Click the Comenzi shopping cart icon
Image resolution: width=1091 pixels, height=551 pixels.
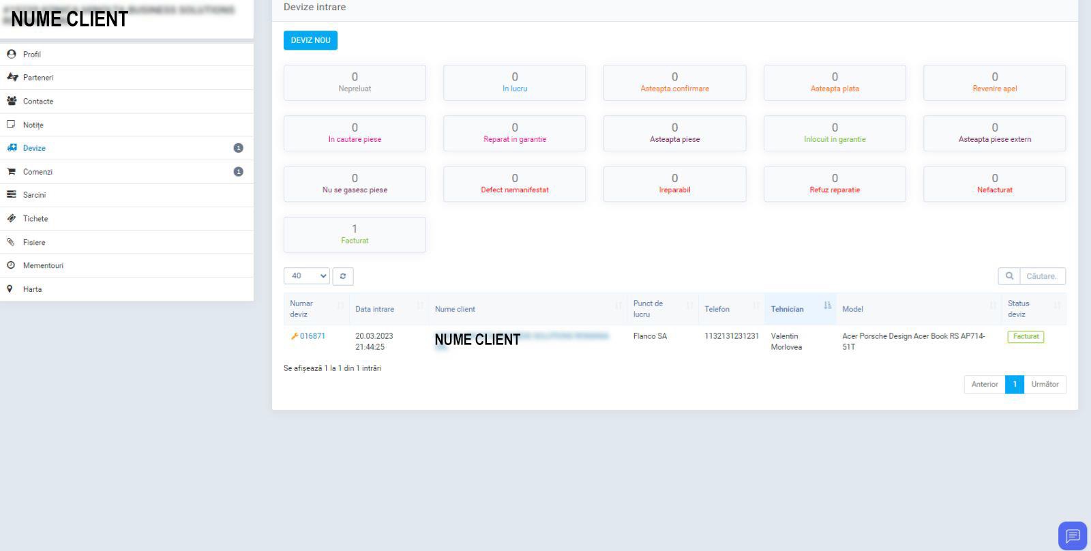[x=11, y=172]
